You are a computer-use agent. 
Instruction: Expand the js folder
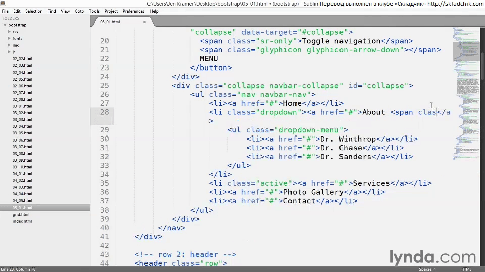pos(9,52)
